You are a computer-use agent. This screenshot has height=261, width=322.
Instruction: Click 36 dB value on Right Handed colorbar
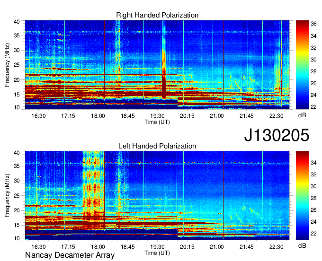pos(313,24)
